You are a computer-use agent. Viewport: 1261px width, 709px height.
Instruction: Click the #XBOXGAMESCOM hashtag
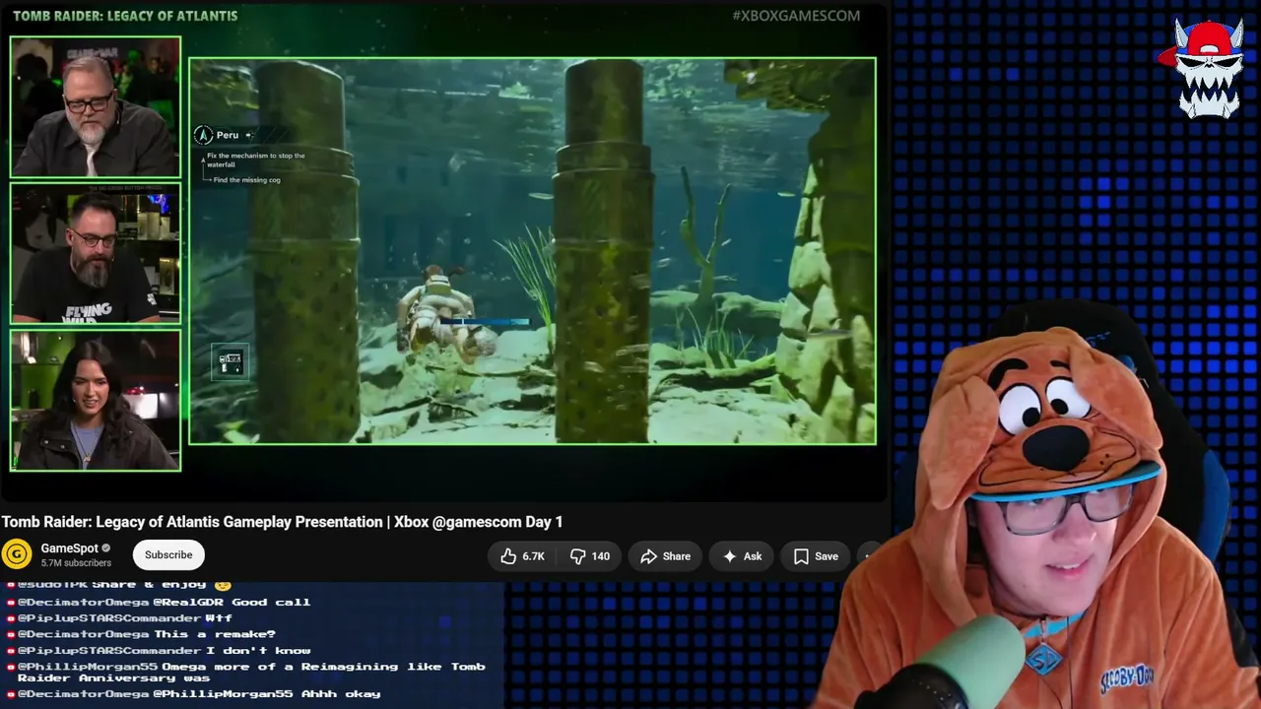click(x=796, y=16)
